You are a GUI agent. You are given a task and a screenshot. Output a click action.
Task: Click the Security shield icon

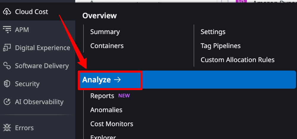tap(7, 84)
